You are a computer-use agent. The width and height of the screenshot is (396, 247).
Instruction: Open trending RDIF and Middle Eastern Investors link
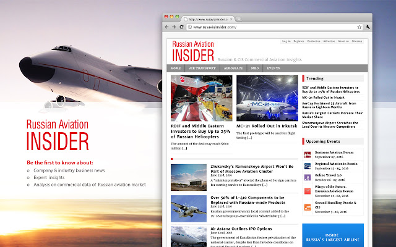330,90
